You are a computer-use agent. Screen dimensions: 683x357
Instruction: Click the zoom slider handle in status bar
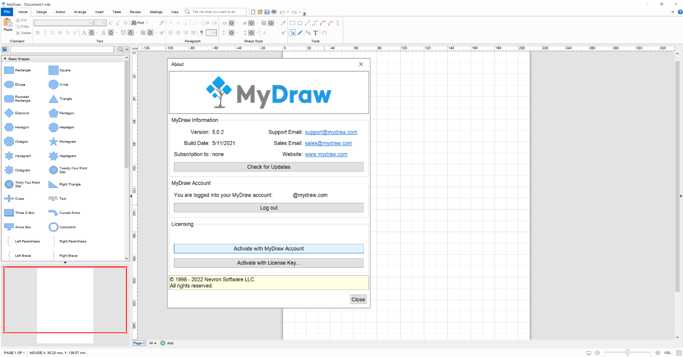click(x=627, y=353)
